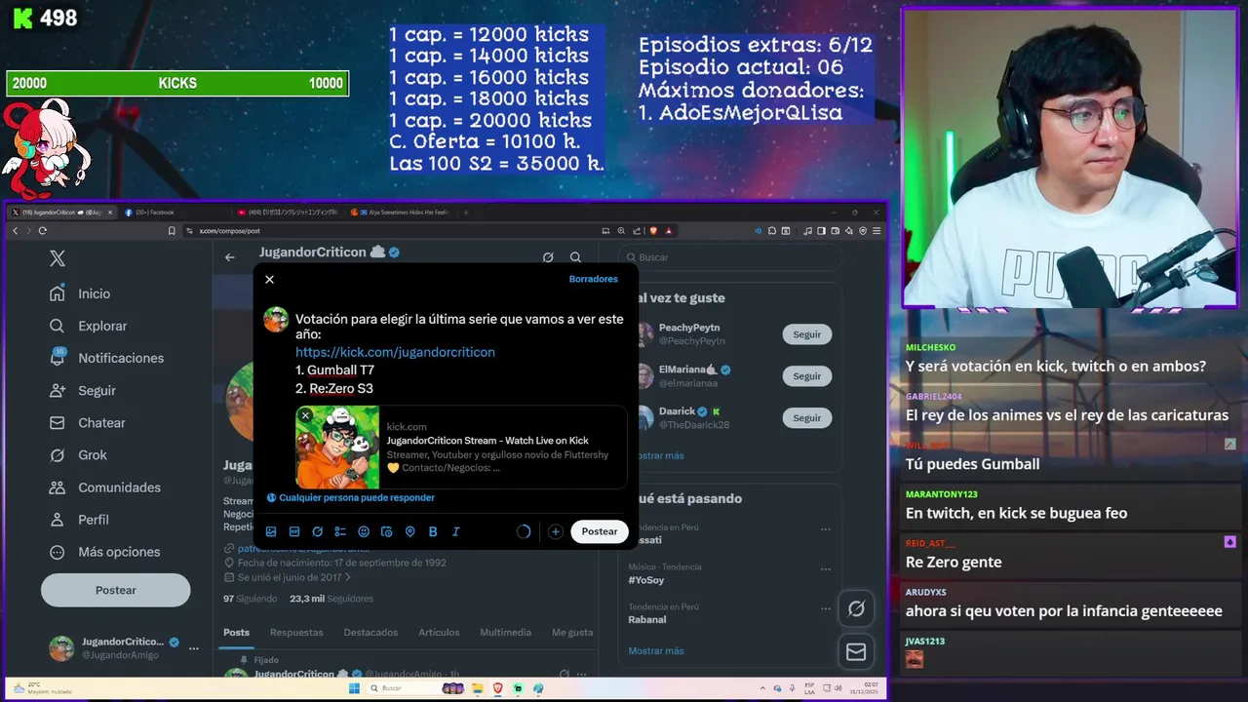Click the search icon in the profile header
This screenshot has height=702, width=1248.
click(x=576, y=257)
